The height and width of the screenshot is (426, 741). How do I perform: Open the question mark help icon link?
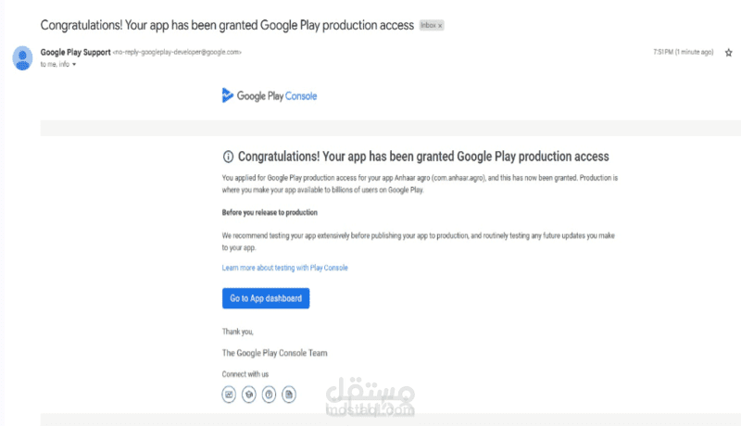click(269, 394)
